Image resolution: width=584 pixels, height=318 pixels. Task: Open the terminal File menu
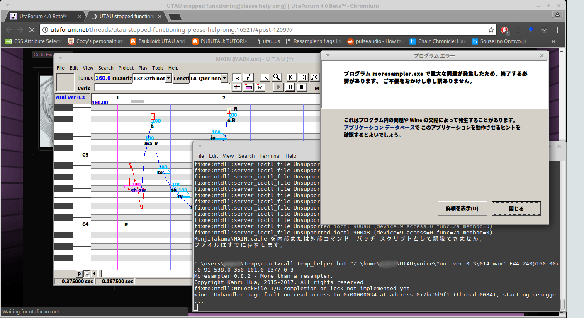click(x=200, y=156)
